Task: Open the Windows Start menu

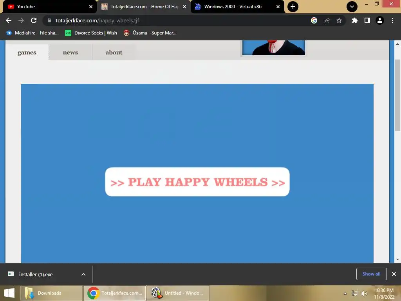Action: [9, 293]
